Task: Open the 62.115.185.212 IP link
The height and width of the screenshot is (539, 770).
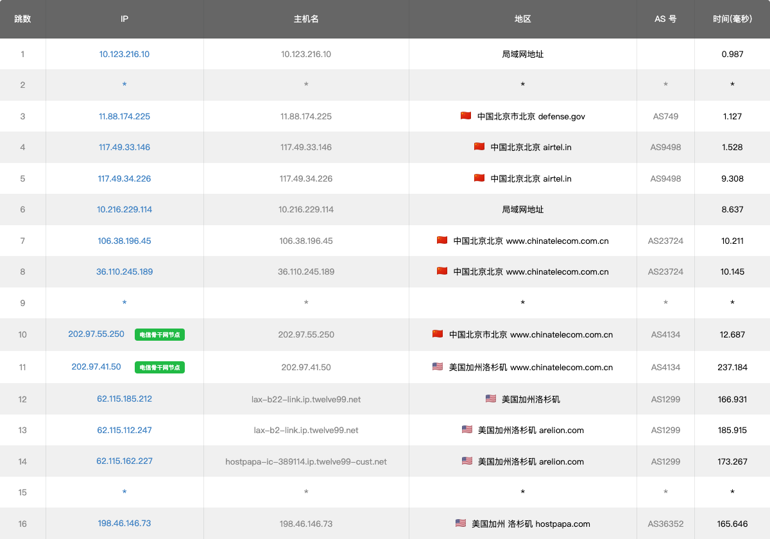Action: point(124,399)
